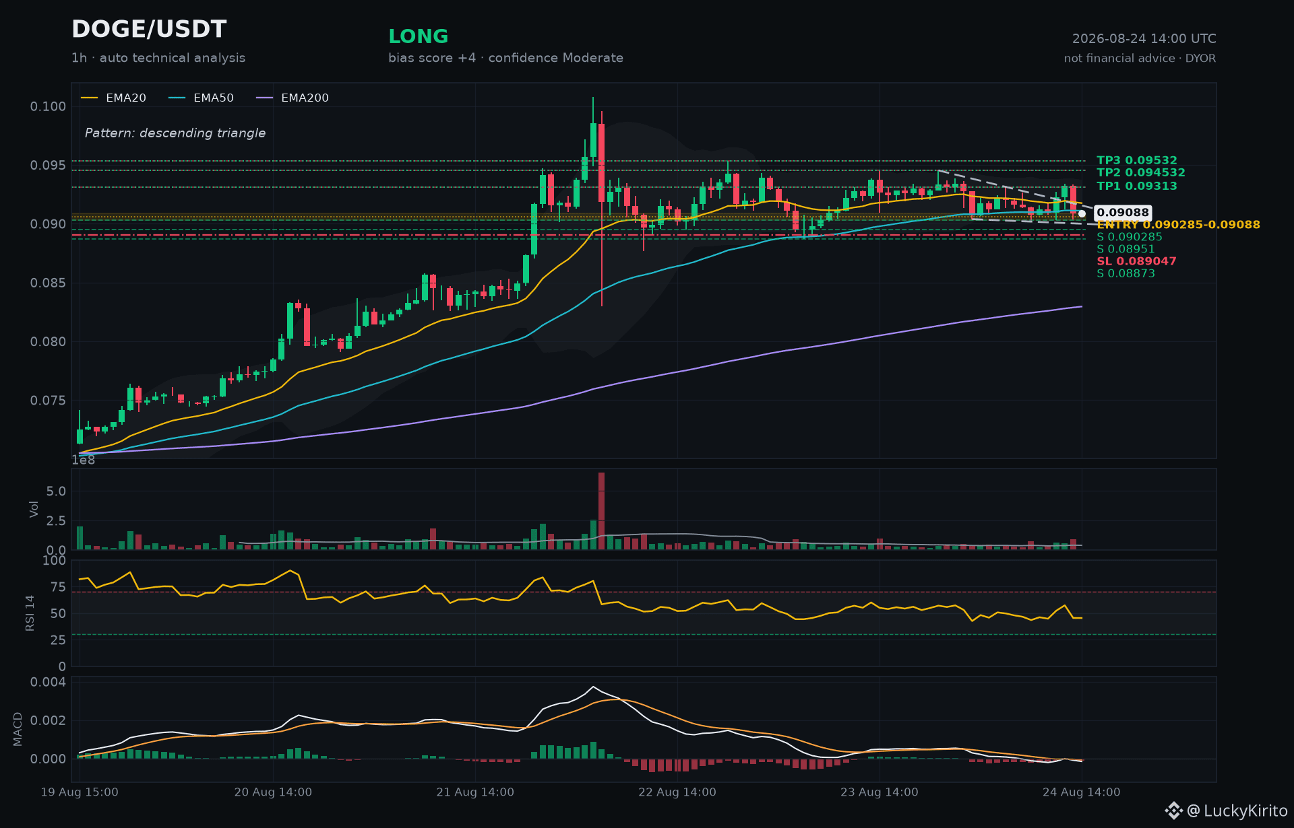The height and width of the screenshot is (828, 1294).
Task: Select the TP3 0.09532 target label
Action: [1137, 160]
